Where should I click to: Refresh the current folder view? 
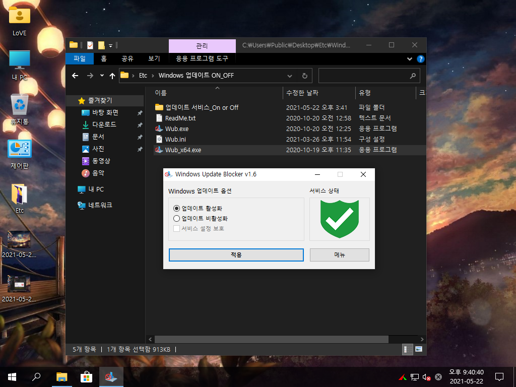point(305,76)
